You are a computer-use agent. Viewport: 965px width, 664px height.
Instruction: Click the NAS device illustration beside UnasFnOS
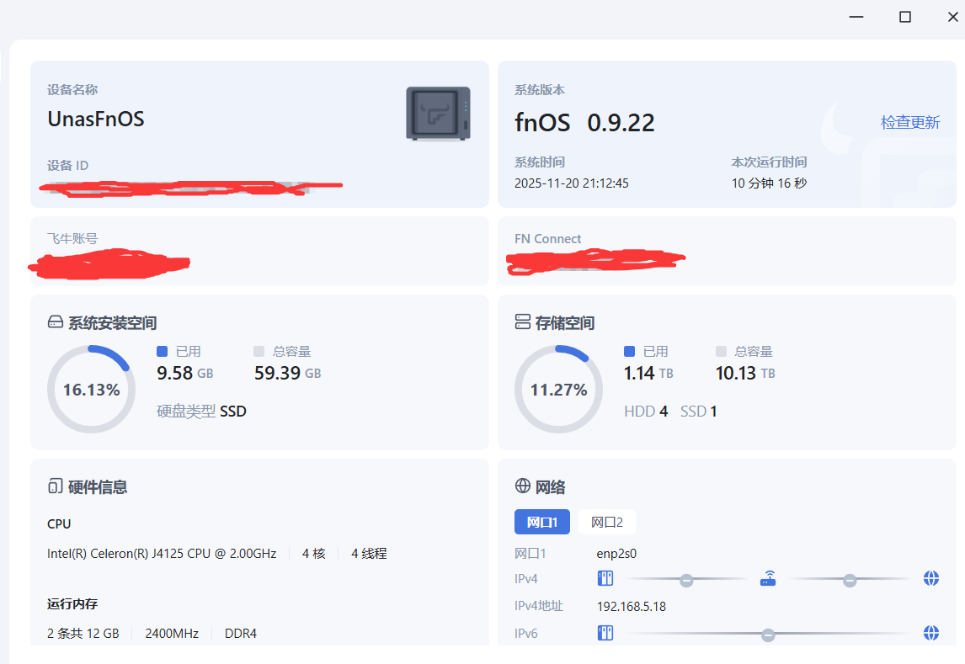437,112
